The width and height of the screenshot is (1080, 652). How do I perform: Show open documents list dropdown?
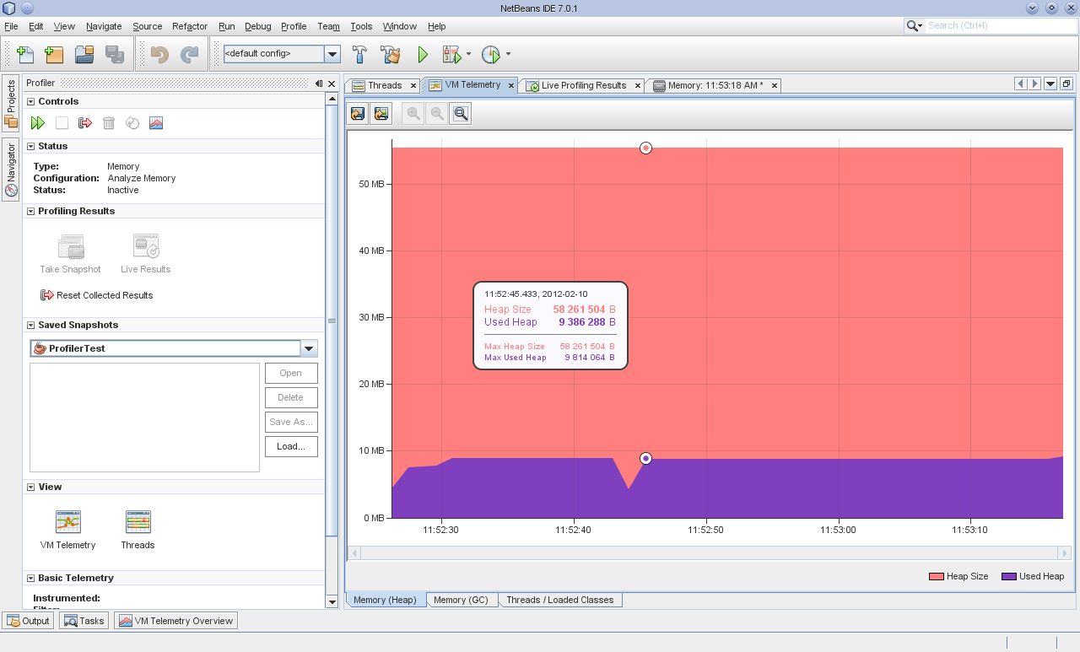1050,84
